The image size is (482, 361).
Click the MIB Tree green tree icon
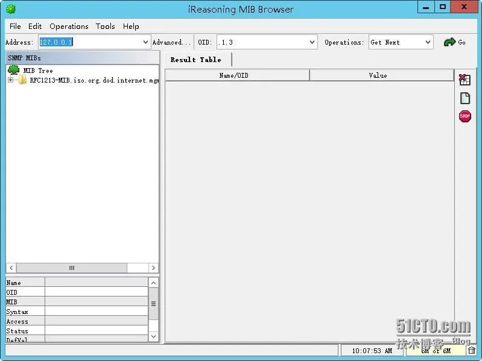pos(13,71)
